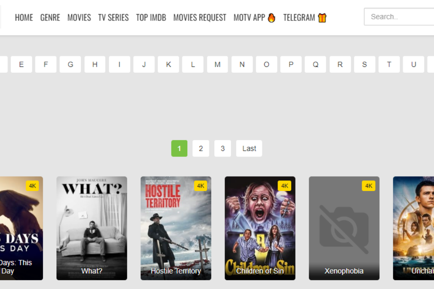Open the TV SERIES section

click(113, 18)
